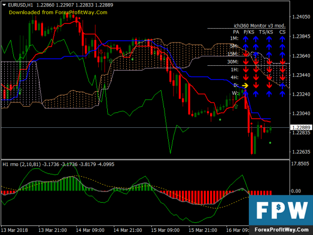Click the 1.22635 price scale label
This screenshot has height=235, width=313.
(x=301, y=152)
